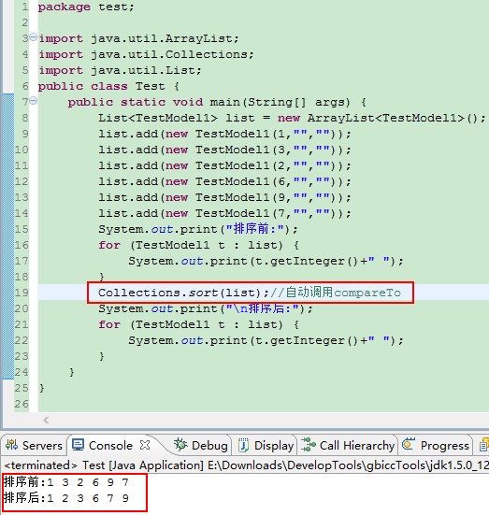Click the editor horizontal scrollbar left arrow

46,420
